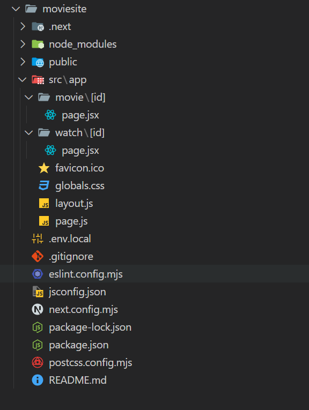Screen dimensions: 309x410
Task: Collapse the watch\[id] folder chevron
Action: tap(29, 132)
